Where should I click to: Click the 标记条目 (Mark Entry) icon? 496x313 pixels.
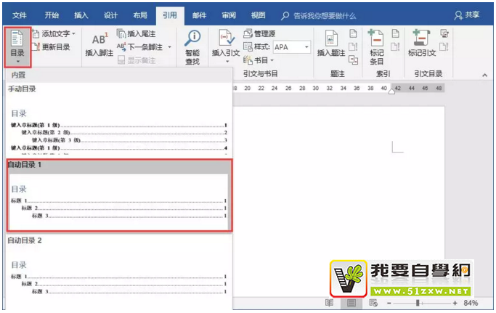point(376,44)
